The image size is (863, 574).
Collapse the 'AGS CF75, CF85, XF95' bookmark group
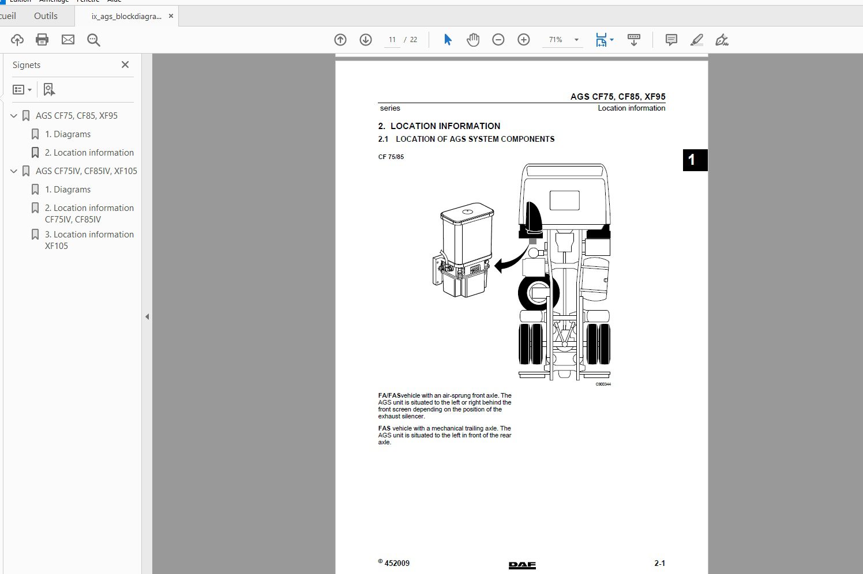[14, 116]
